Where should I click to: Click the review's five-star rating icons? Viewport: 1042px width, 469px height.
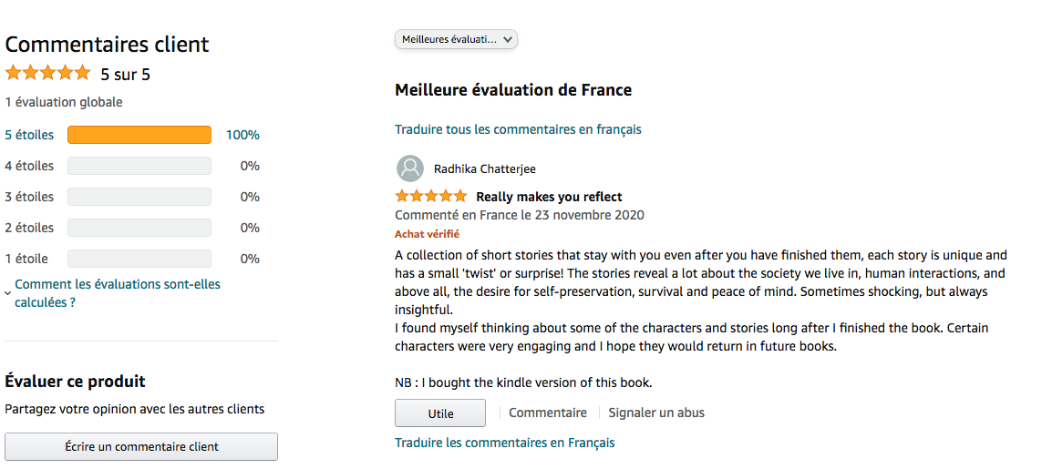(430, 197)
